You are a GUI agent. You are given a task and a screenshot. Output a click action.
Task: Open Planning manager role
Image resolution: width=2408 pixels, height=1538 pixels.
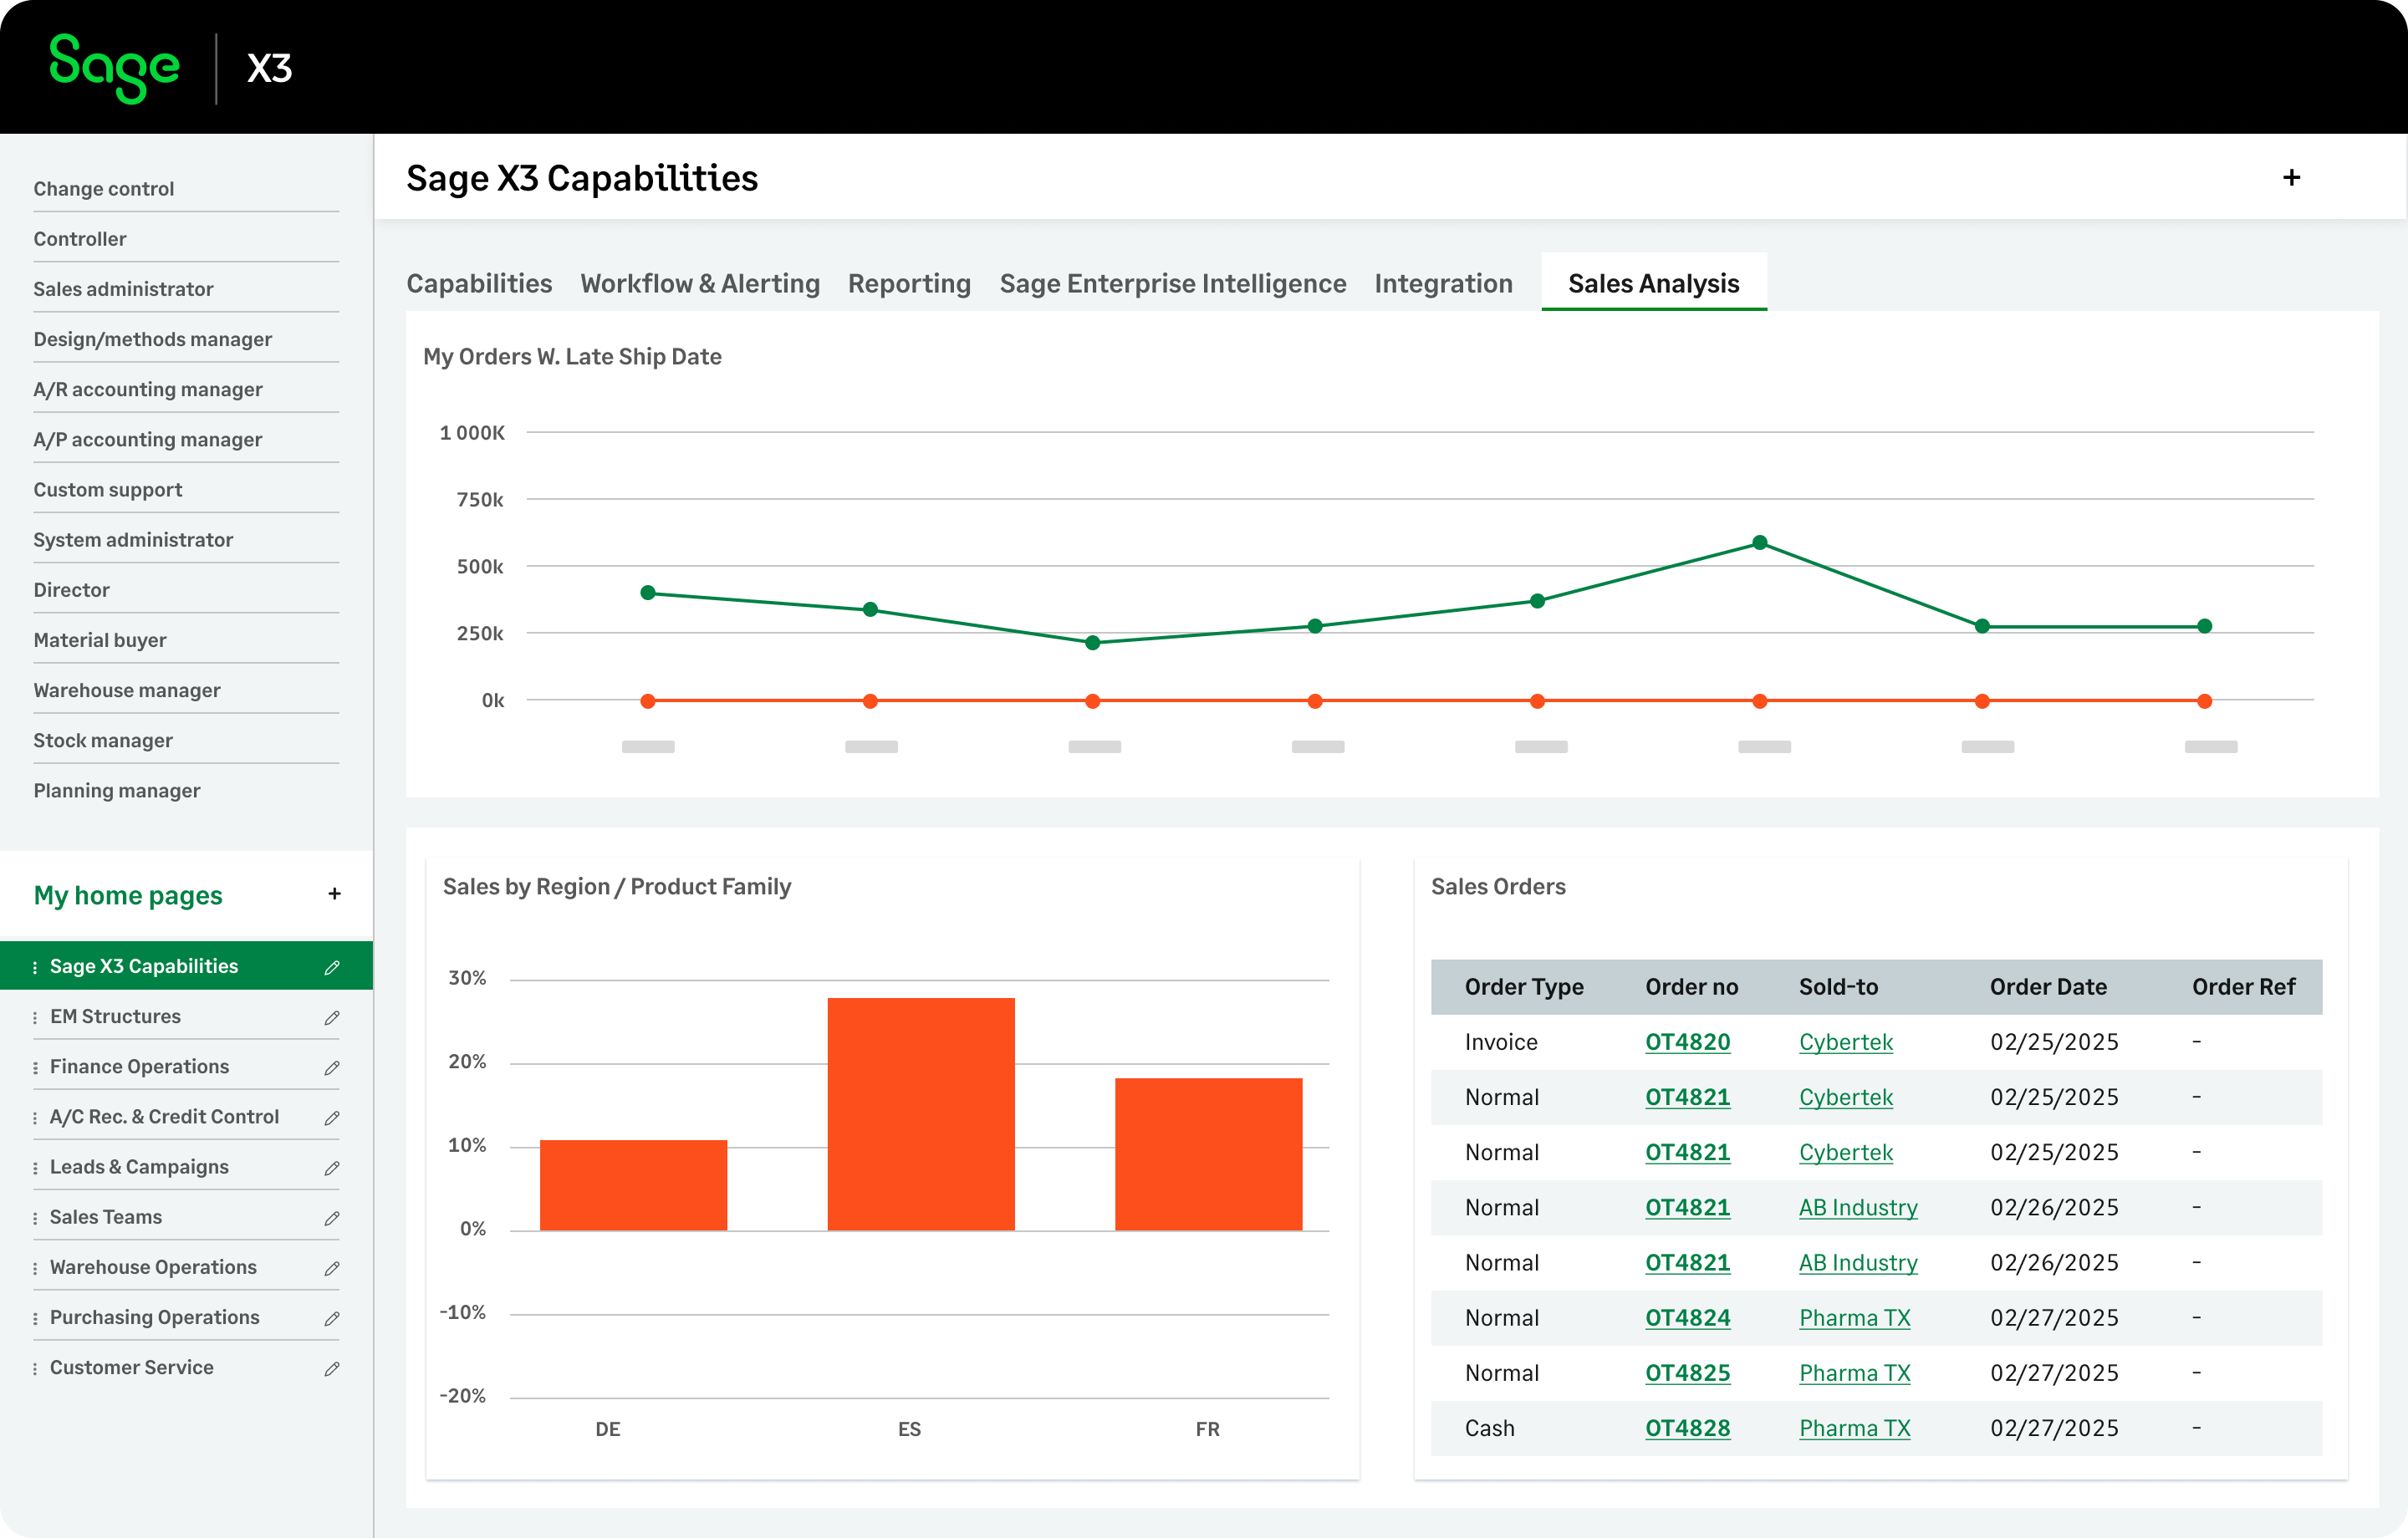pos(117,791)
